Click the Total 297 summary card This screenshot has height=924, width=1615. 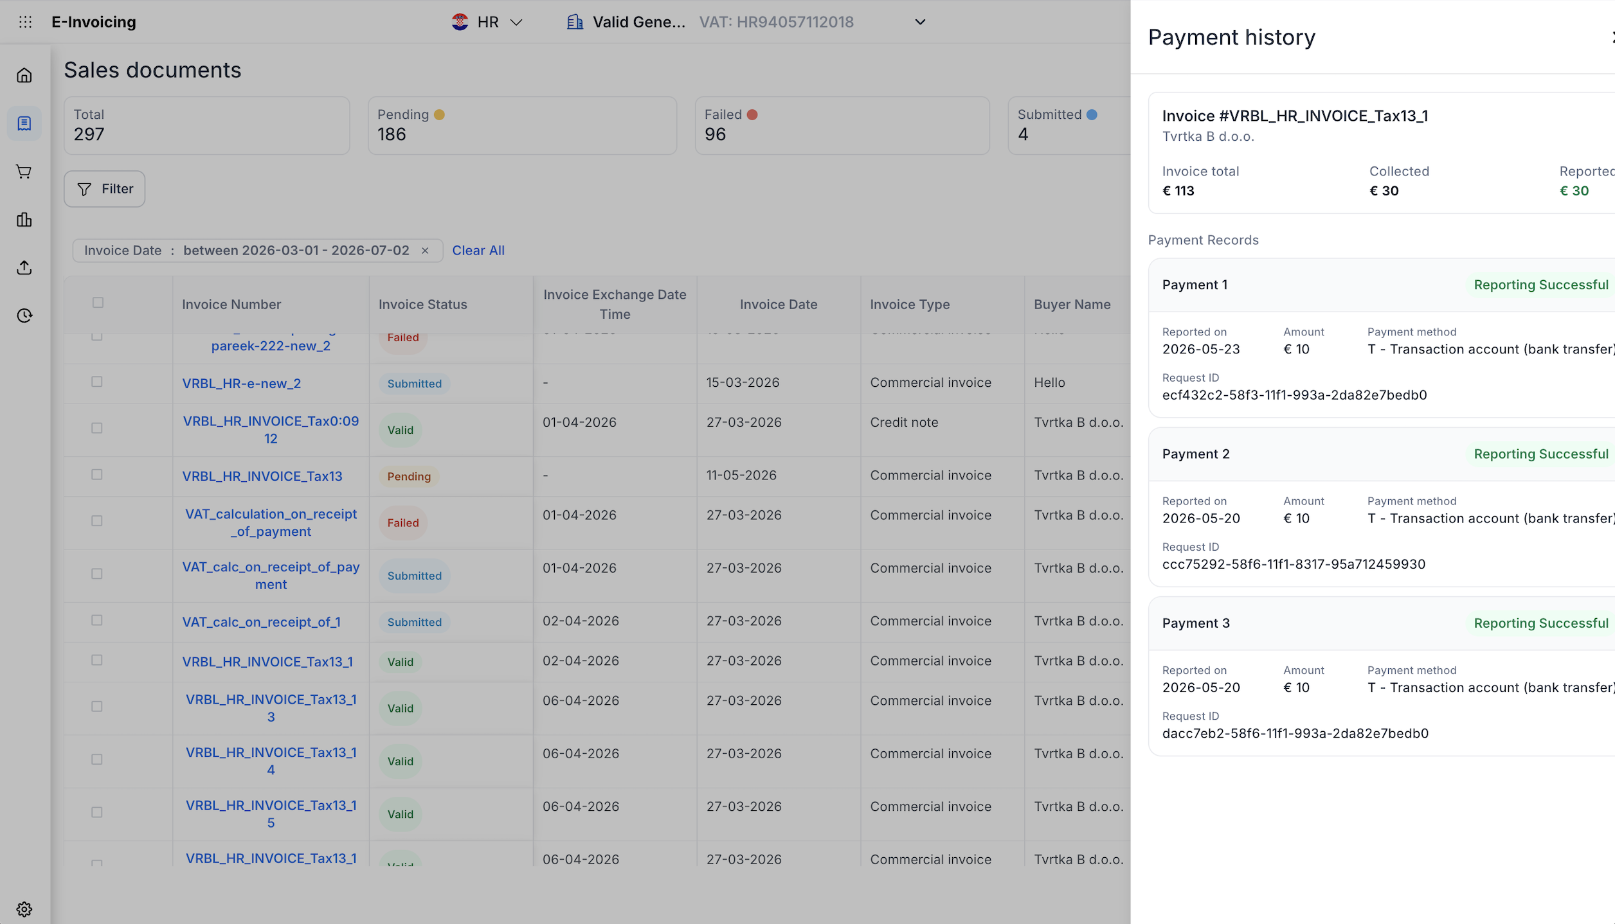(x=206, y=125)
